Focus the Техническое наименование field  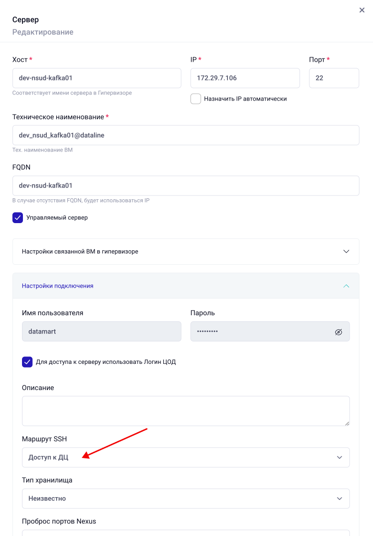186,135
